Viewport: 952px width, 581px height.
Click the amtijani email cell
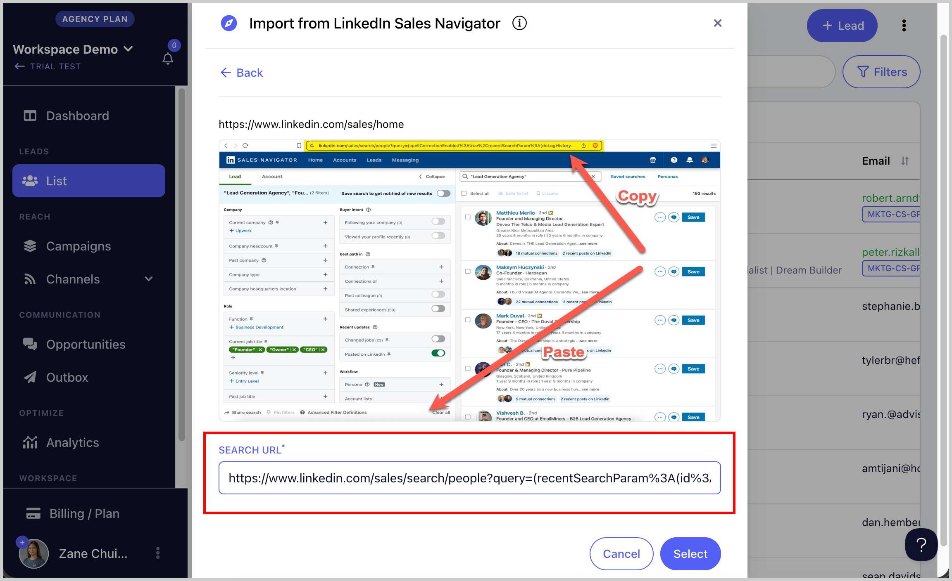[x=890, y=468]
